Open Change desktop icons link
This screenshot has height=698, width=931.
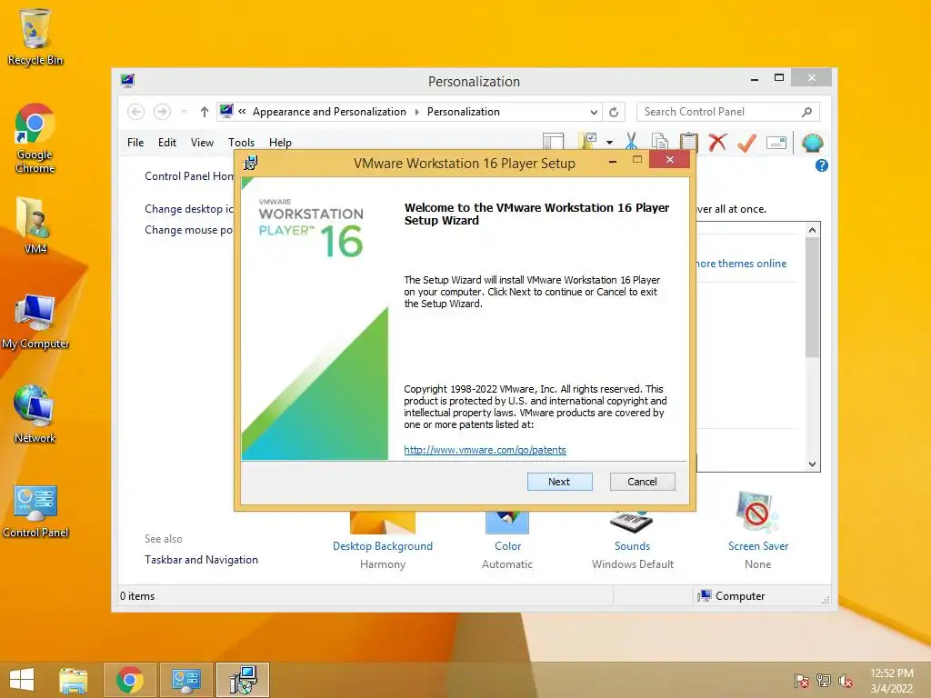[189, 209]
